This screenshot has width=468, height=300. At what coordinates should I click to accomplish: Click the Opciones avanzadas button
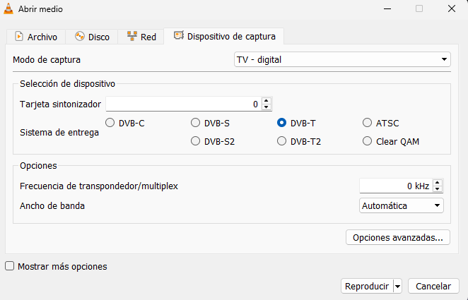coord(397,237)
